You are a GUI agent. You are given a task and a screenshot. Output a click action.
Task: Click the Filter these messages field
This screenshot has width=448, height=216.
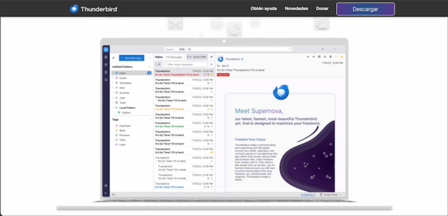(185, 64)
